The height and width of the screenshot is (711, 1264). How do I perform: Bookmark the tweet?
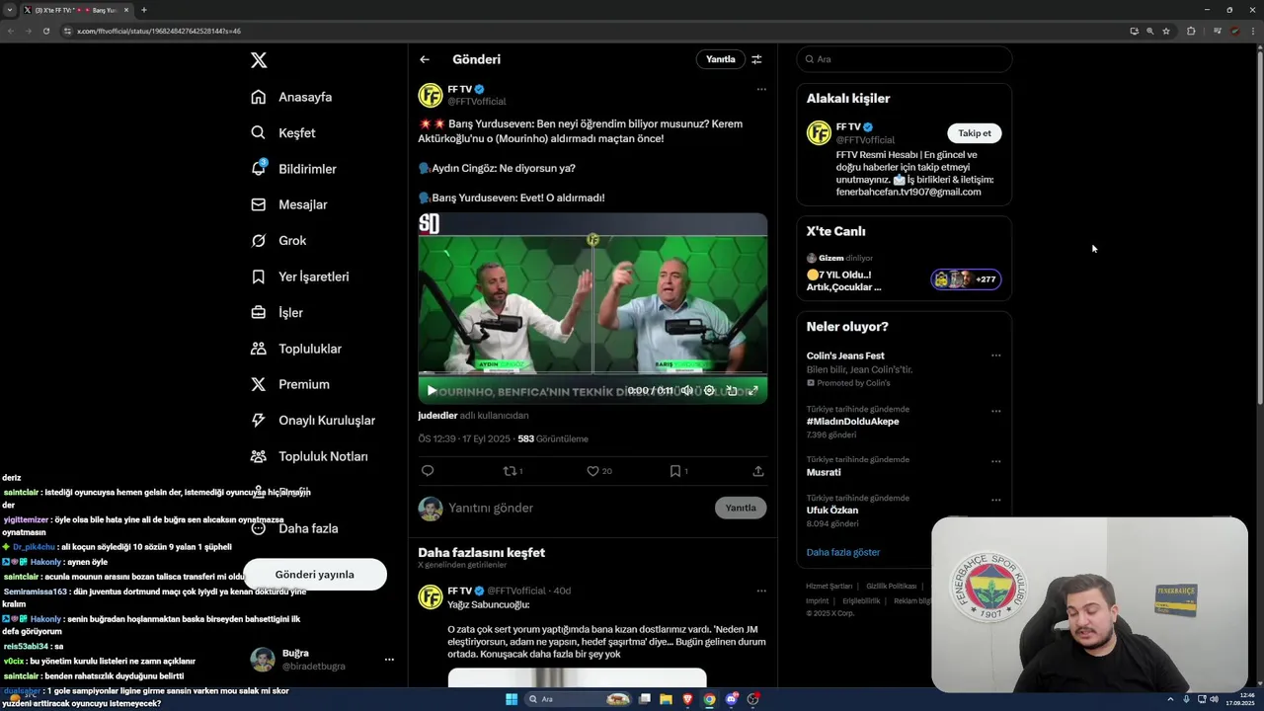pos(675,471)
